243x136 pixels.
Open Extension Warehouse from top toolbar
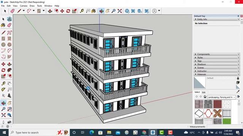click(133, 11)
